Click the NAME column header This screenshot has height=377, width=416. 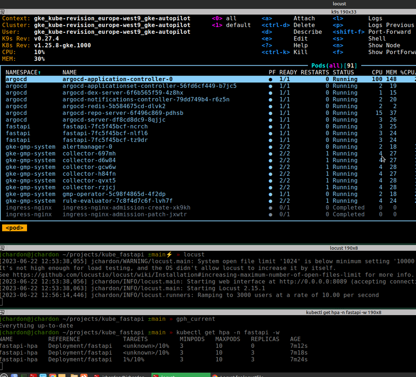click(x=70, y=72)
